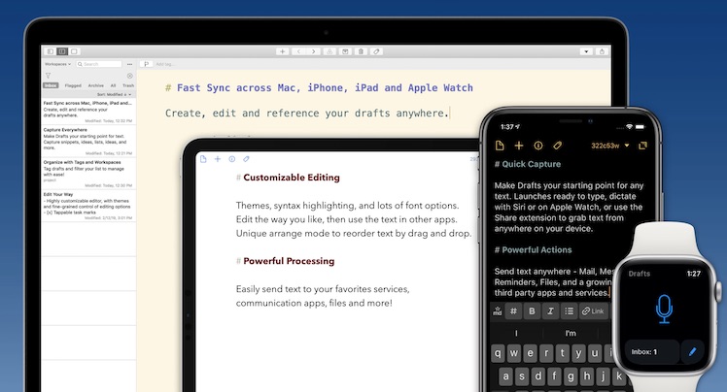Click the new draft plus icon on iPhone
Screen dimensions: 727x392
click(x=519, y=146)
